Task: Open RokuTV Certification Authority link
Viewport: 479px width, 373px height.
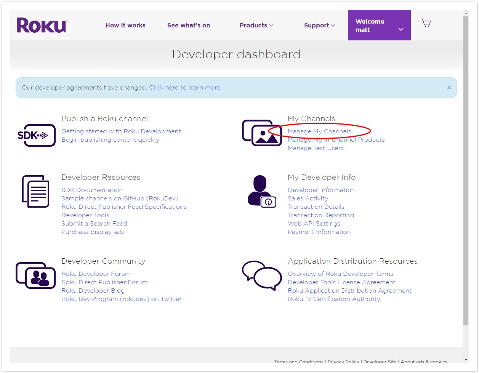Action: coord(334,299)
